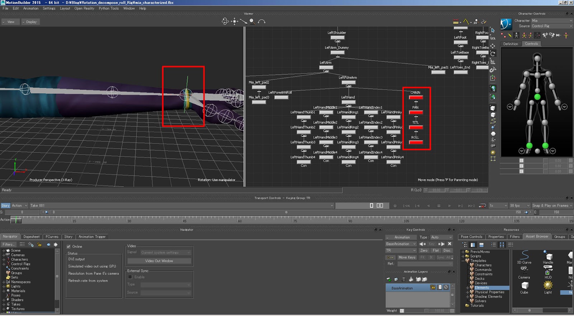Click the Flat key button
This screenshot has height=316, width=574.
(x=436, y=251)
